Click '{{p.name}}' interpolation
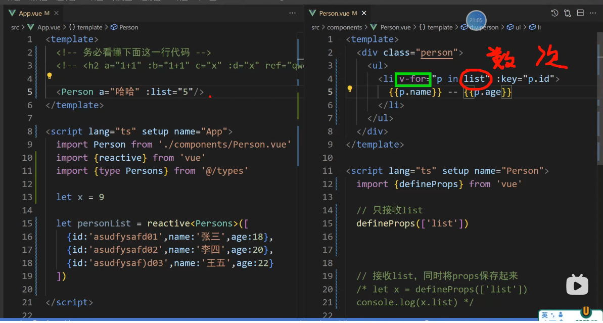603x323 pixels. [415, 92]
